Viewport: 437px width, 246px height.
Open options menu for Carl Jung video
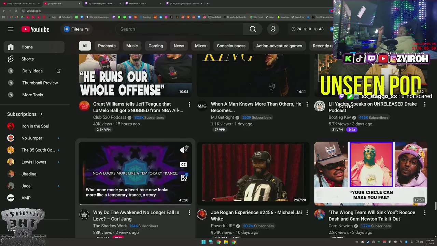point(189,213)
